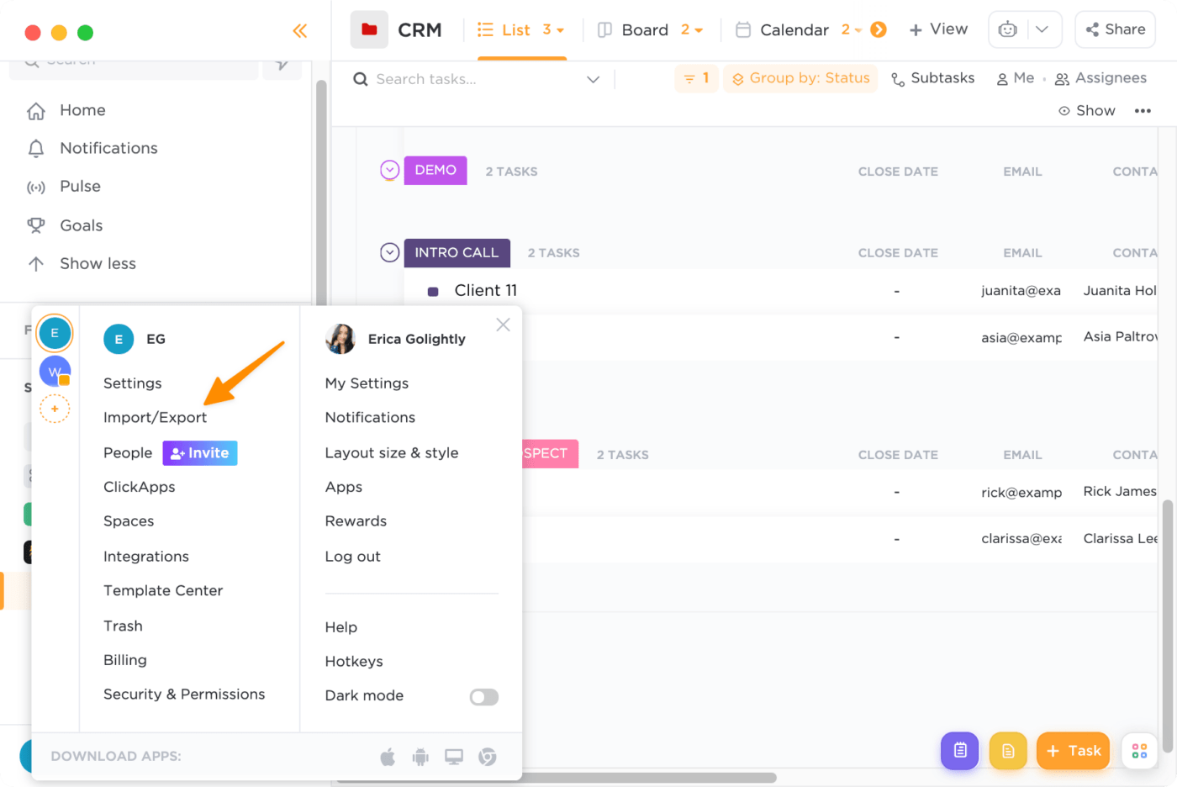The image size is (1177, 787).
Task: Open the purple notepad button
Action: coord(960,751)
